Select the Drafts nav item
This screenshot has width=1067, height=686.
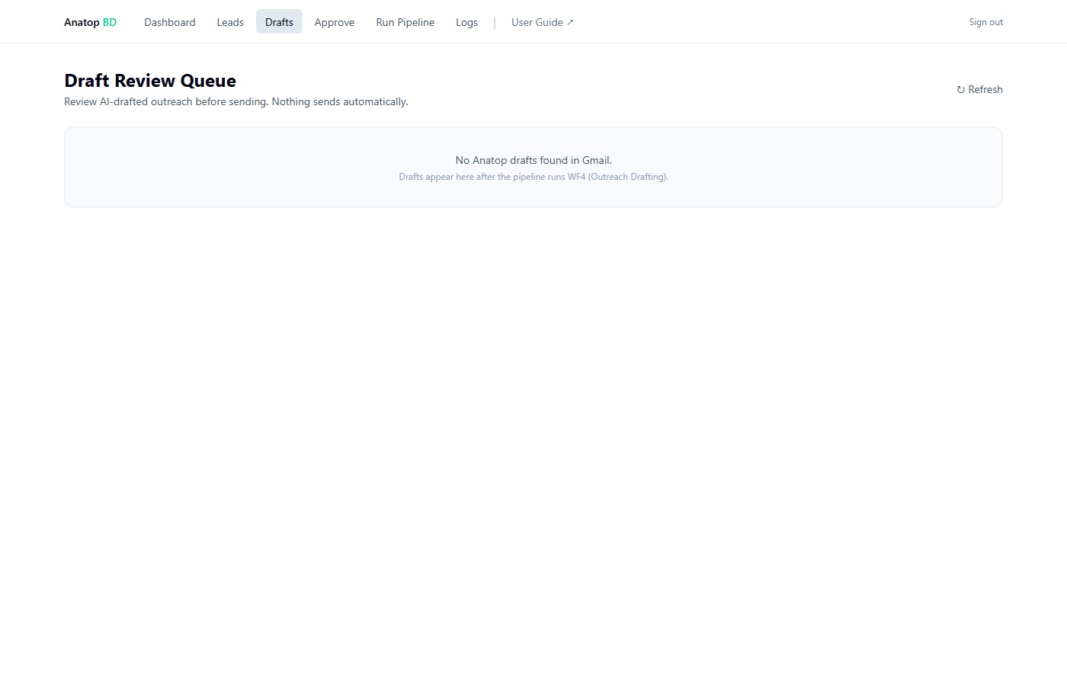click(x=279, y=22)
